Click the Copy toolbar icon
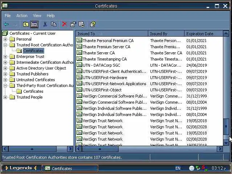232x174 pixels. click(x=54, y=24)
